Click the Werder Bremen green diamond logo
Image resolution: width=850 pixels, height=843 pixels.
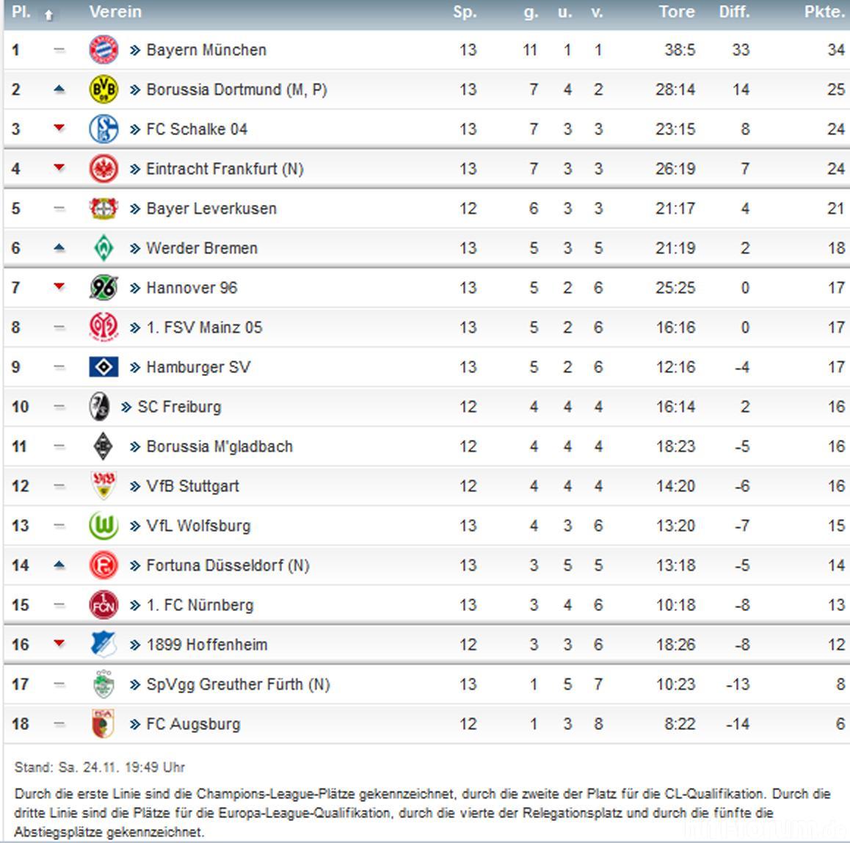[x=103, y=248]
